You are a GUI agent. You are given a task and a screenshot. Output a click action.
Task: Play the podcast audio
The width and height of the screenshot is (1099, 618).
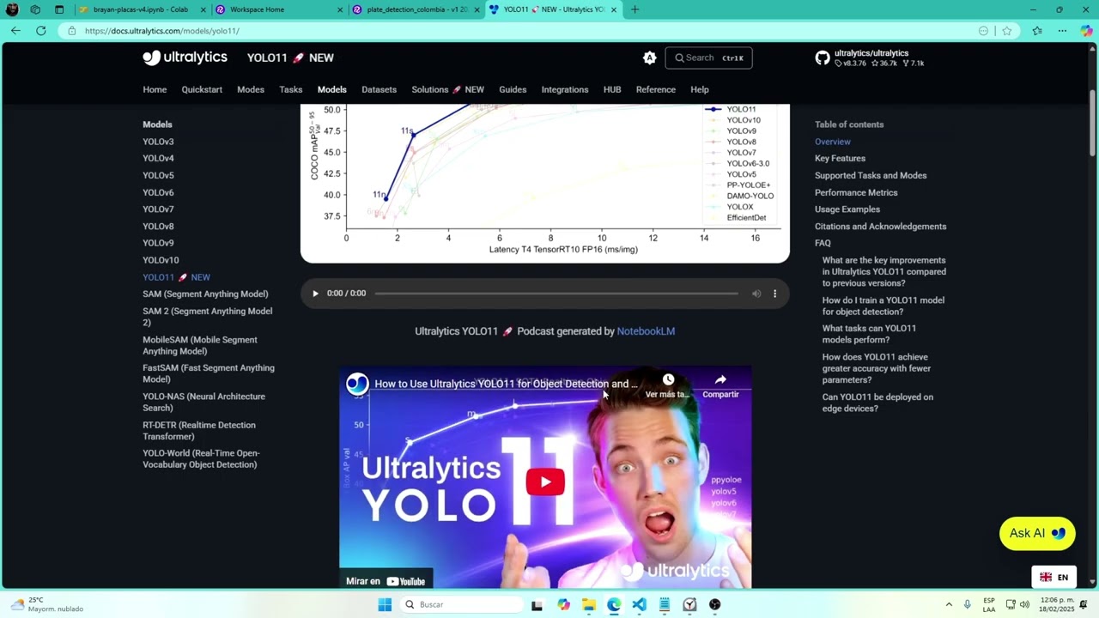point(315,294)
